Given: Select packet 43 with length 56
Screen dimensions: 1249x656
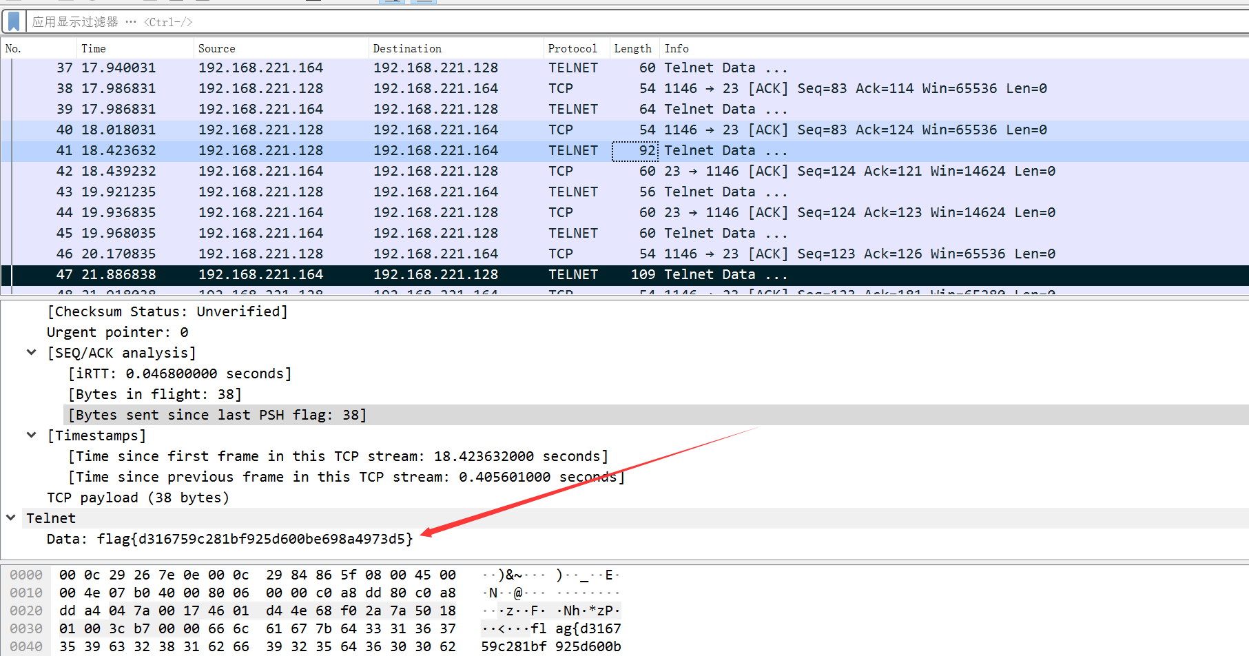Looking at the screenshot, I should point(625,192).
